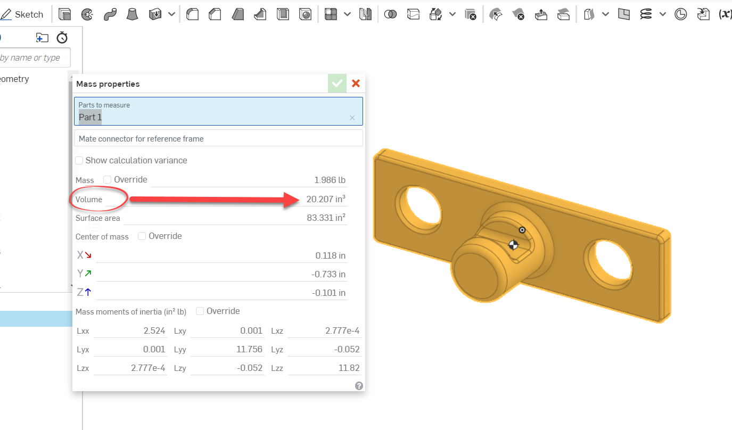
Task: Choose the Chamfer tool
Action: [x=215, y=14]
